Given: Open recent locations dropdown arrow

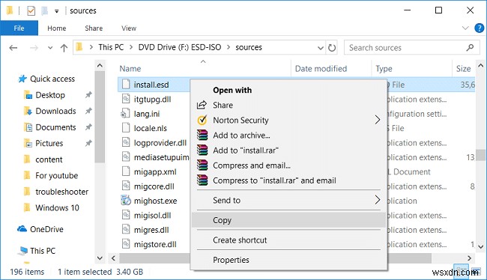Looking at the screenshot, I should [x=50, y=48].
